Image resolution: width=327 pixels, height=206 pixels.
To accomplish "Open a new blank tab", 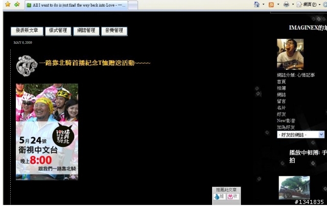I will coord(133,6).
